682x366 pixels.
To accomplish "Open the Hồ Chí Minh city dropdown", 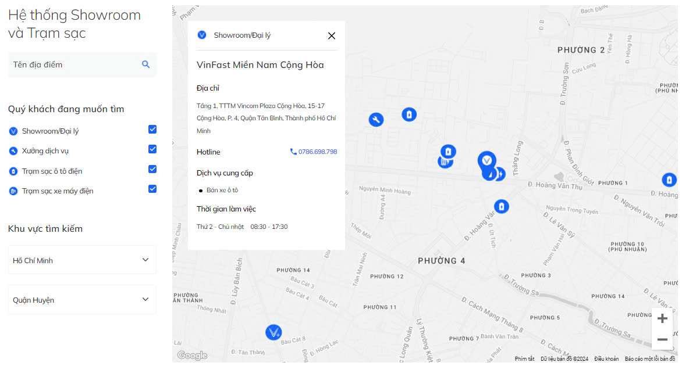I will click(x=82, y=260).
